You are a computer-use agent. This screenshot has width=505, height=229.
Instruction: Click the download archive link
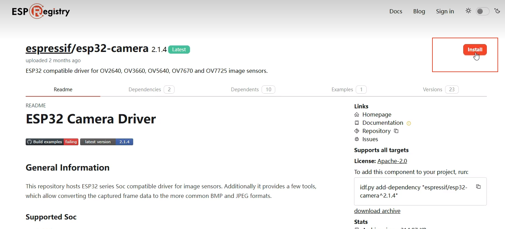pyautogui.click(x=377, y=211)
